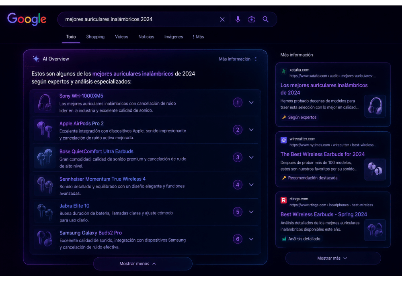Click Recomendación destacada tag

click(310, 178)
